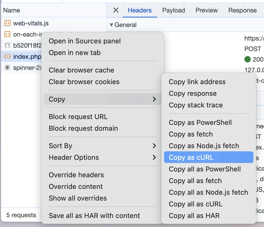264x227 pixels.
Task: Click the b520f18f2 image file icon
Action: (x=7, y=46)
